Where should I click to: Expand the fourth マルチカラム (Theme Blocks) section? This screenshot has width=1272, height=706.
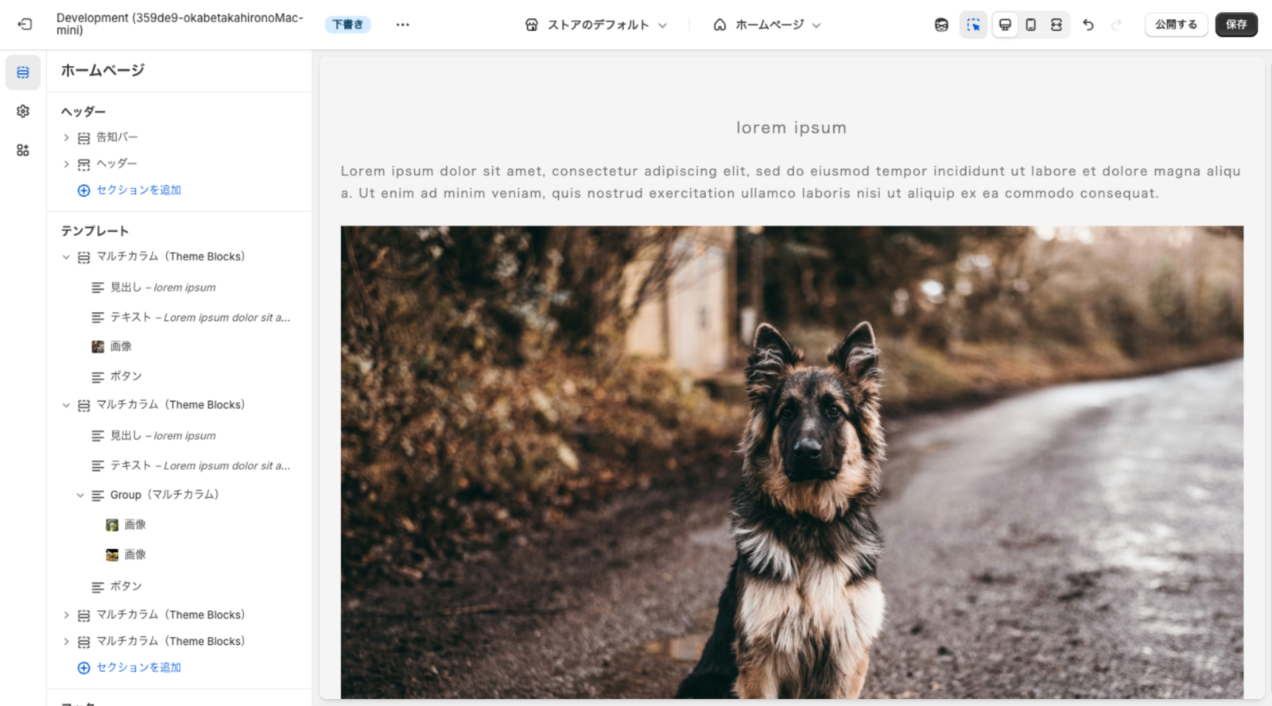[x=66, y=642]
